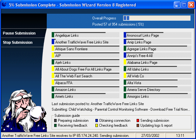Viewport: 196px width, 139px height.
Task: Close the Submission Wizard window
Action: [191, 5]
